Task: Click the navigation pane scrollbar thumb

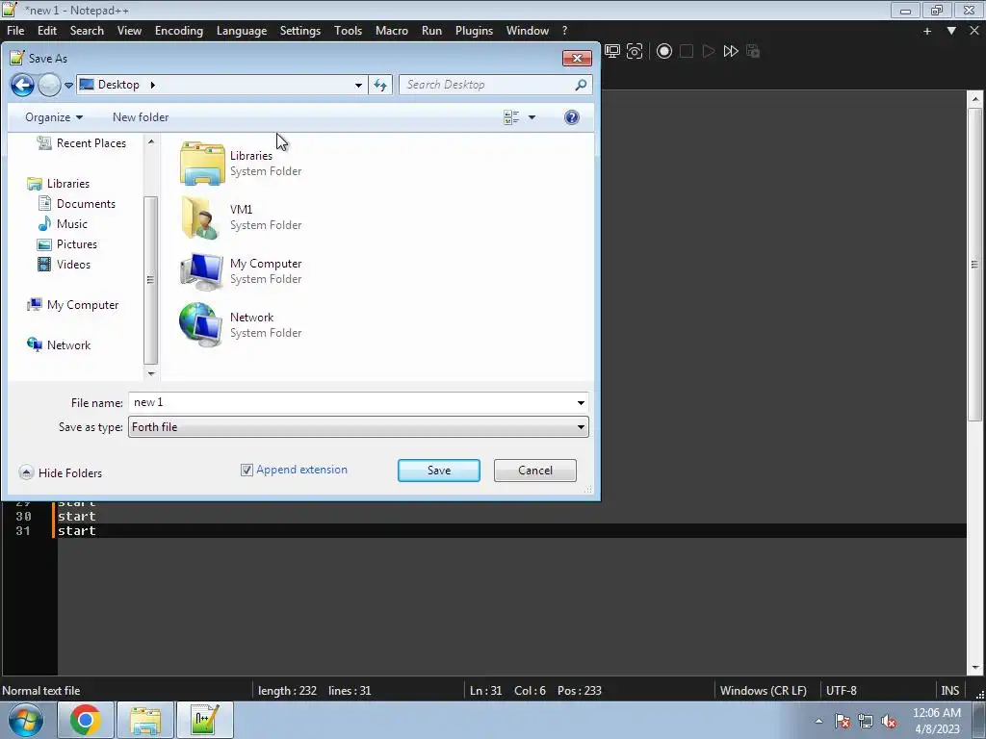Action: pos(150,280)
